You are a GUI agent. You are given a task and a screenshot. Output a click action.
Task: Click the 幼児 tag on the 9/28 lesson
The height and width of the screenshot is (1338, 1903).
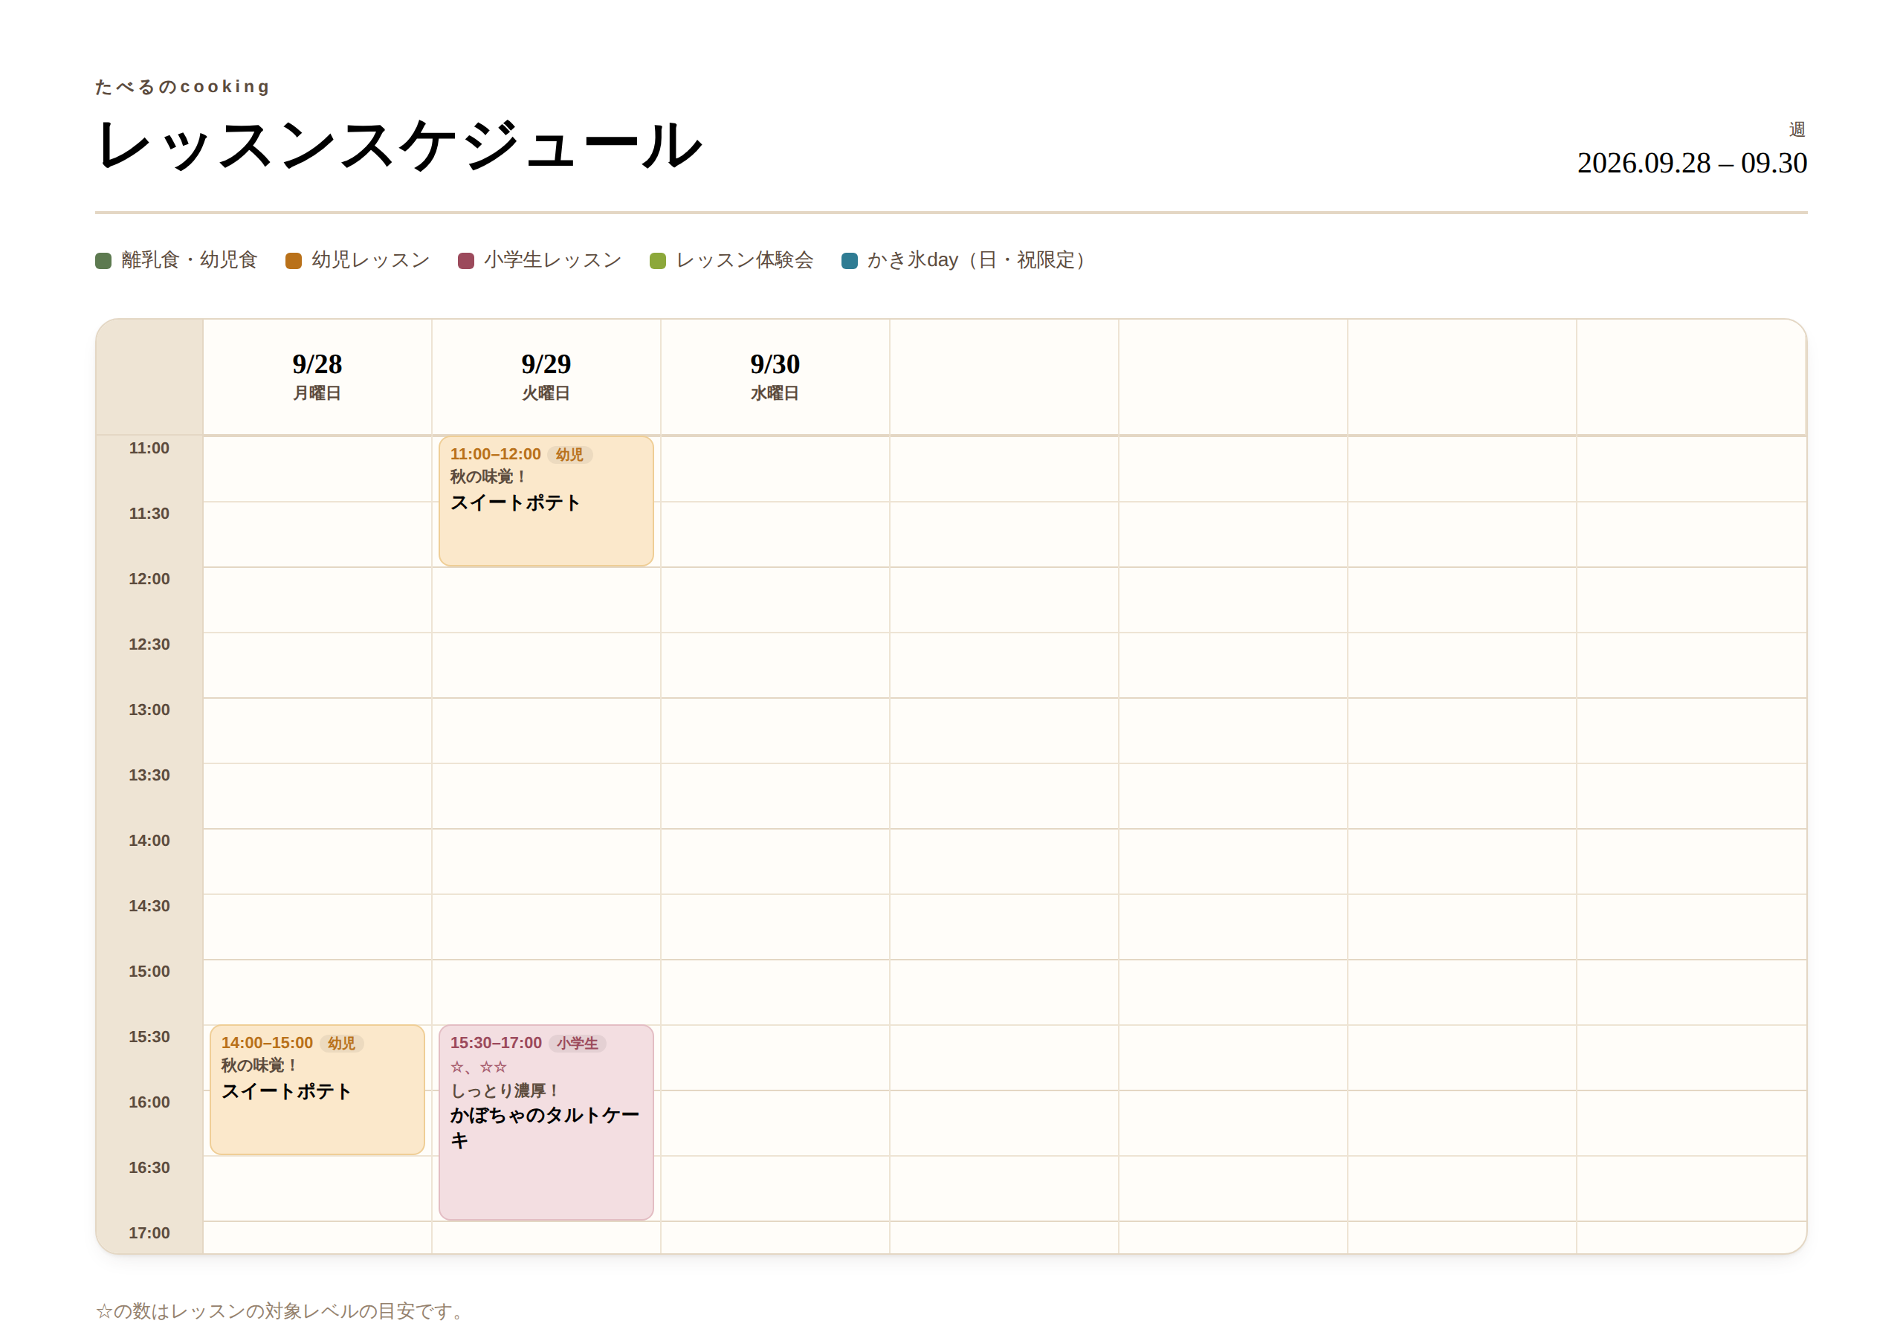pyautogui.click(x=340, y=1043)
